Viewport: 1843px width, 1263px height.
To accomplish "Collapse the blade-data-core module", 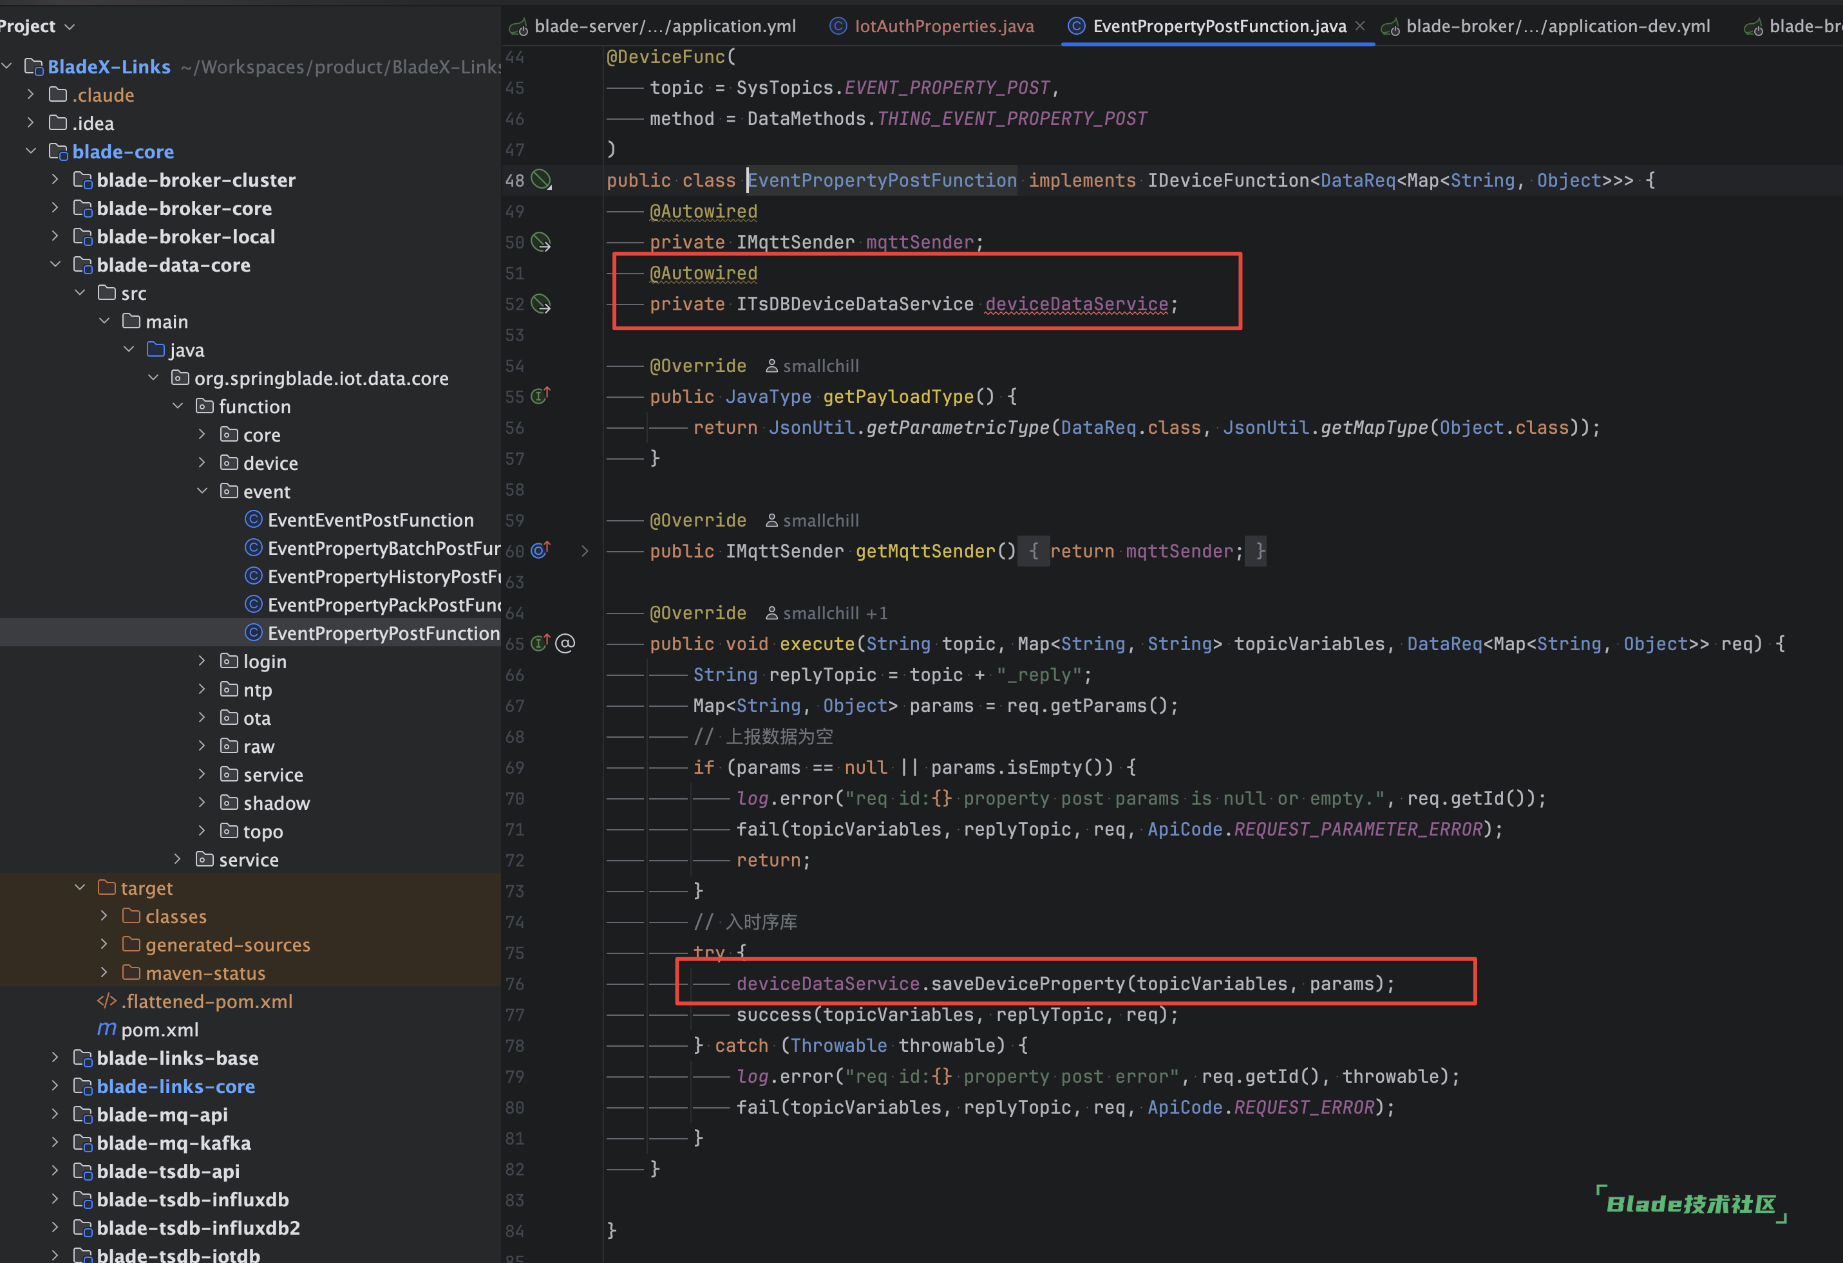I will tap(55, 264).
